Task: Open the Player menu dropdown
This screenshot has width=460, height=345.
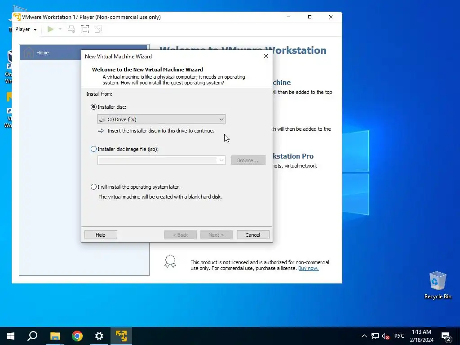Action: click(26, 29)
